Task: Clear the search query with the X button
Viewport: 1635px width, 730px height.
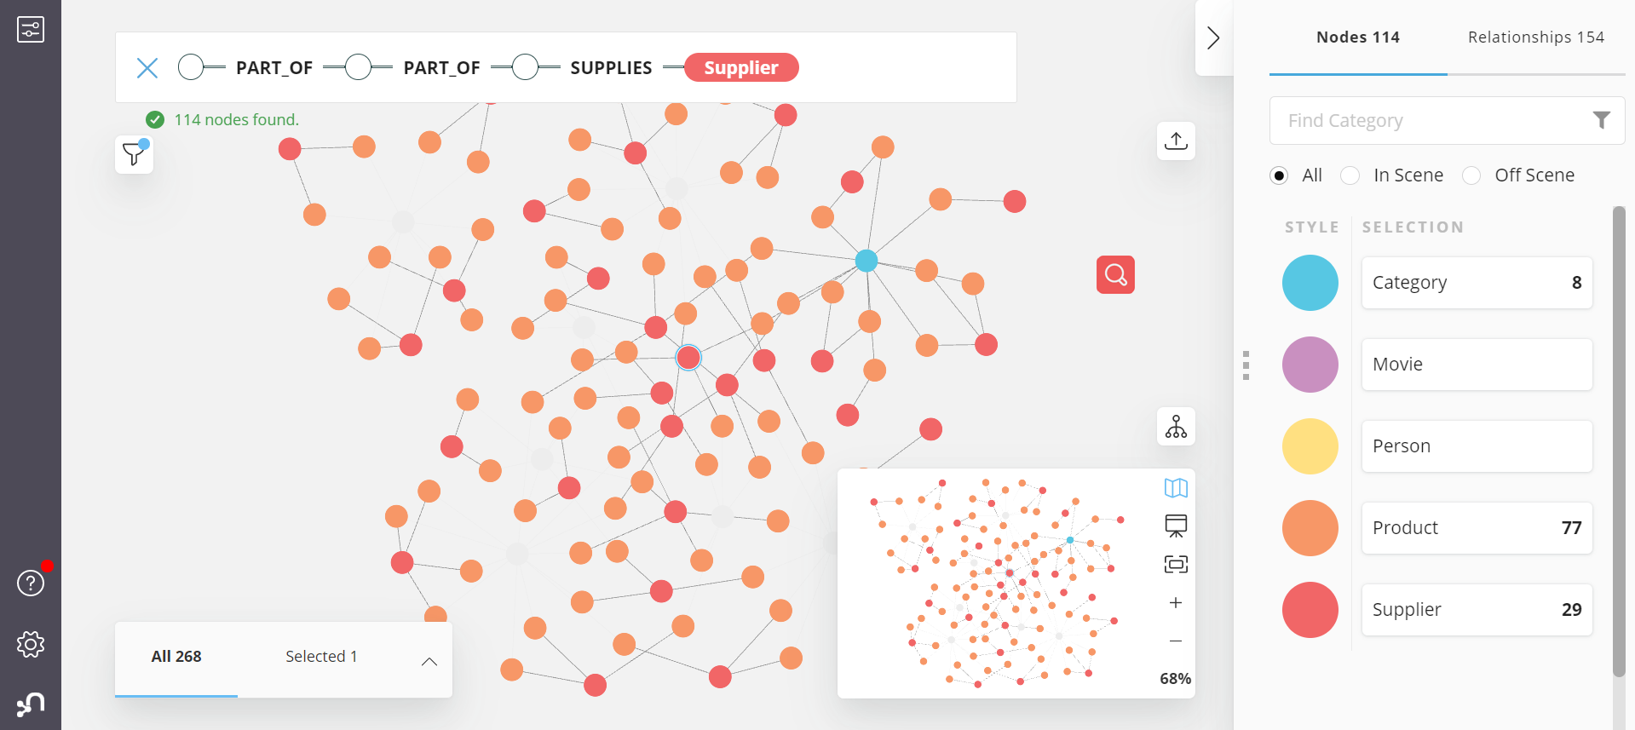Action: [x=147, y=67]
